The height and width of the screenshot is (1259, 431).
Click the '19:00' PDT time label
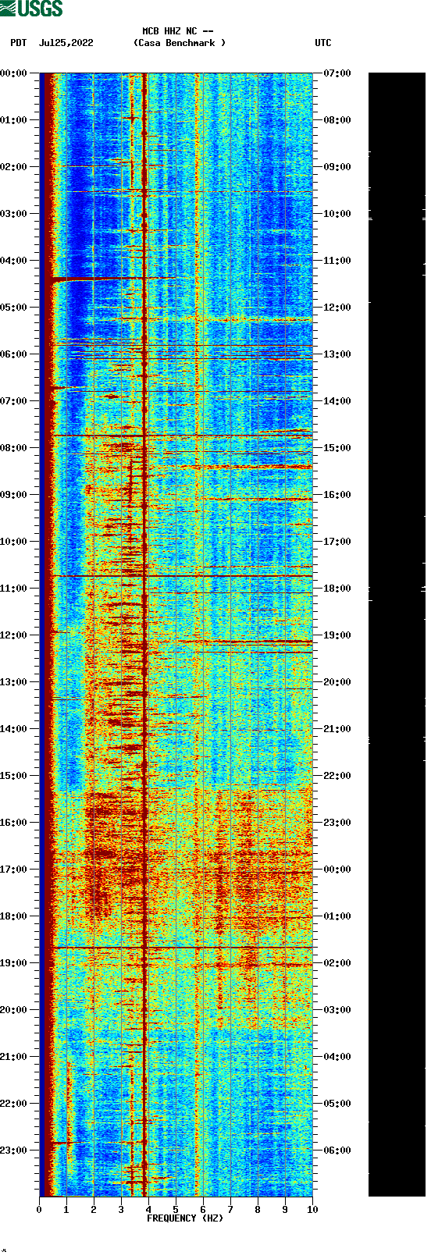pos(14,963)
